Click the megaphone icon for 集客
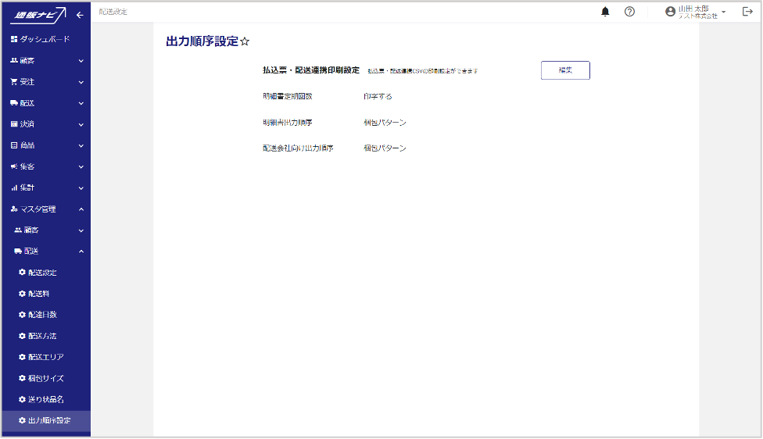Screen dimensions: 763x439 tap(14, 166)
